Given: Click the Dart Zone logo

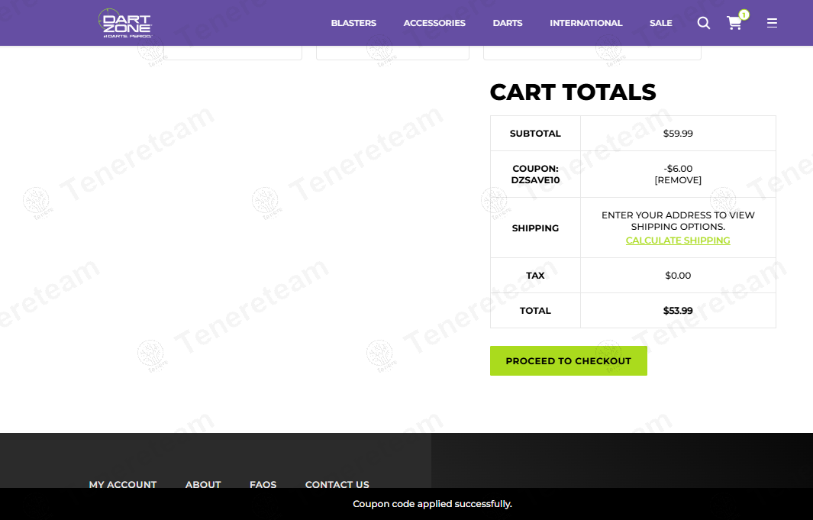Looking at the screenshot, I should pos(125,23).
